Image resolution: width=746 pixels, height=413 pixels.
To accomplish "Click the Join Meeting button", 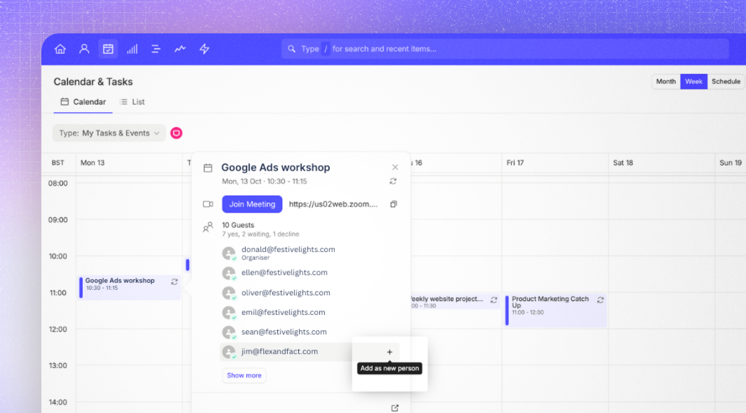I will tap(252, 204).
